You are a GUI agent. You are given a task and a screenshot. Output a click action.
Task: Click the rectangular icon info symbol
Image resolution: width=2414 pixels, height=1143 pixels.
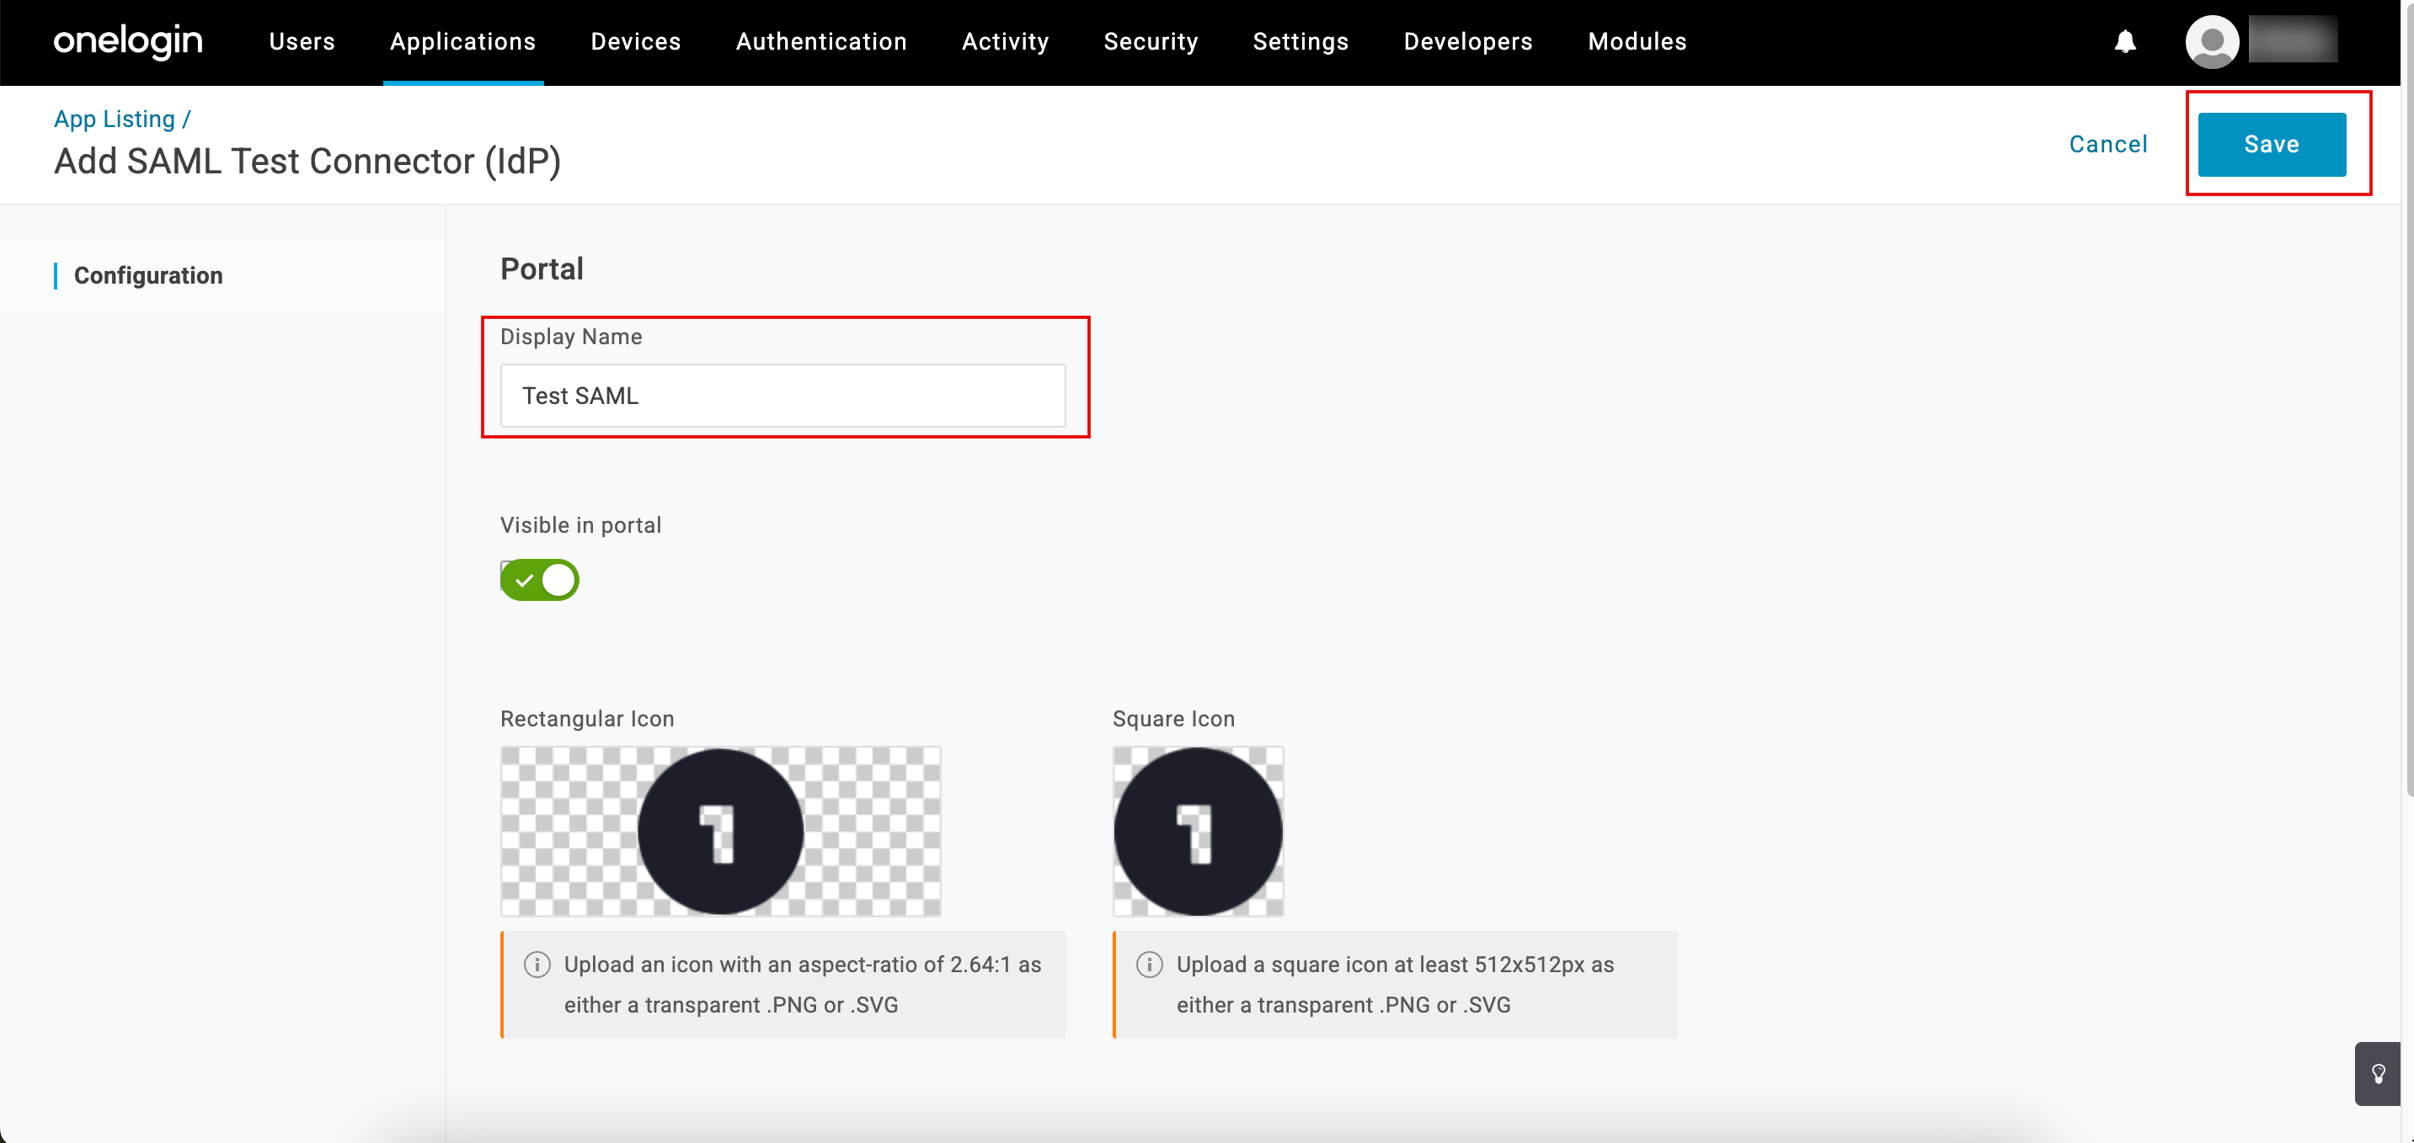pyautogui.click(x=537, y=965)
